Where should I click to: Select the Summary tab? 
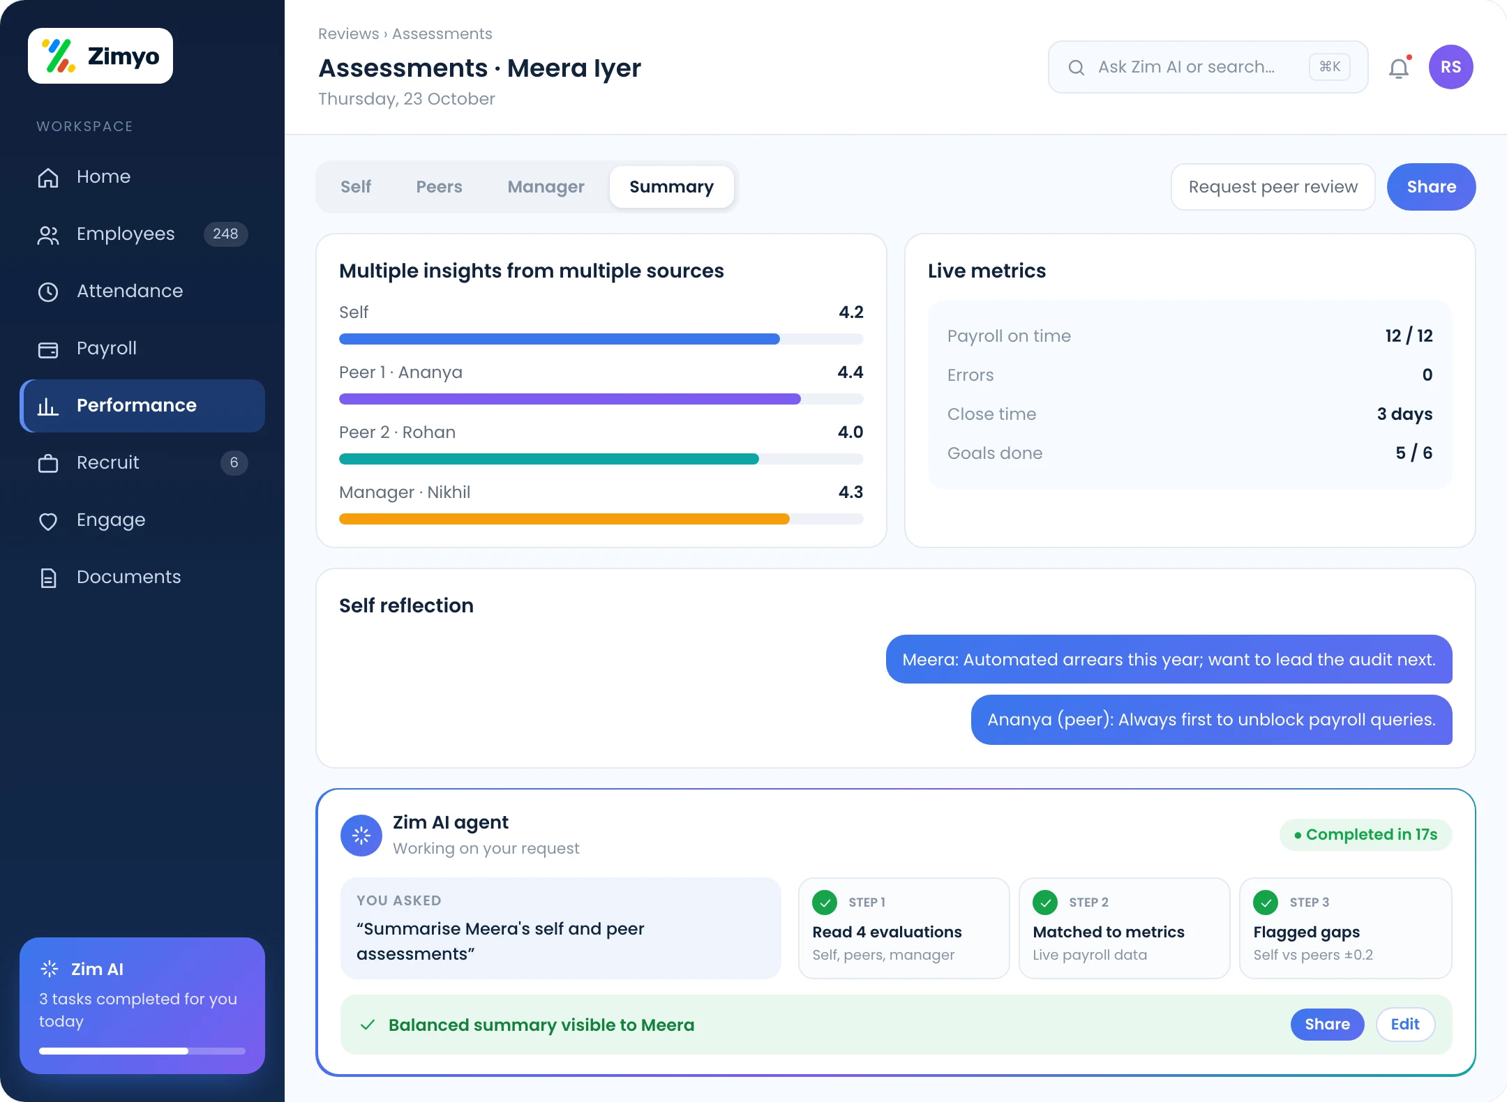pos(672,187)
